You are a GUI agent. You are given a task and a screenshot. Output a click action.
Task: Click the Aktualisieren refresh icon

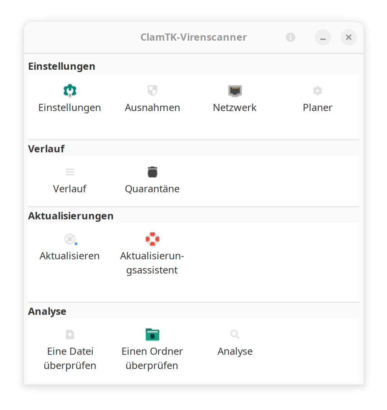[70, 239]
